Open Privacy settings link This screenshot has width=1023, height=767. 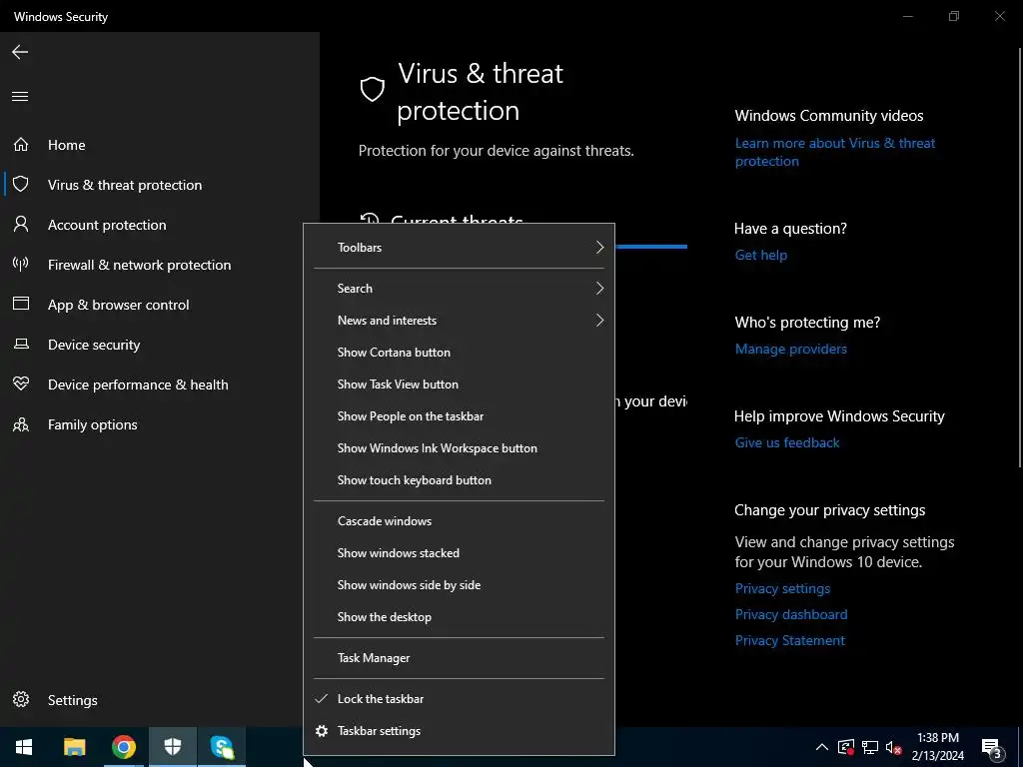(x=782, y=588)
